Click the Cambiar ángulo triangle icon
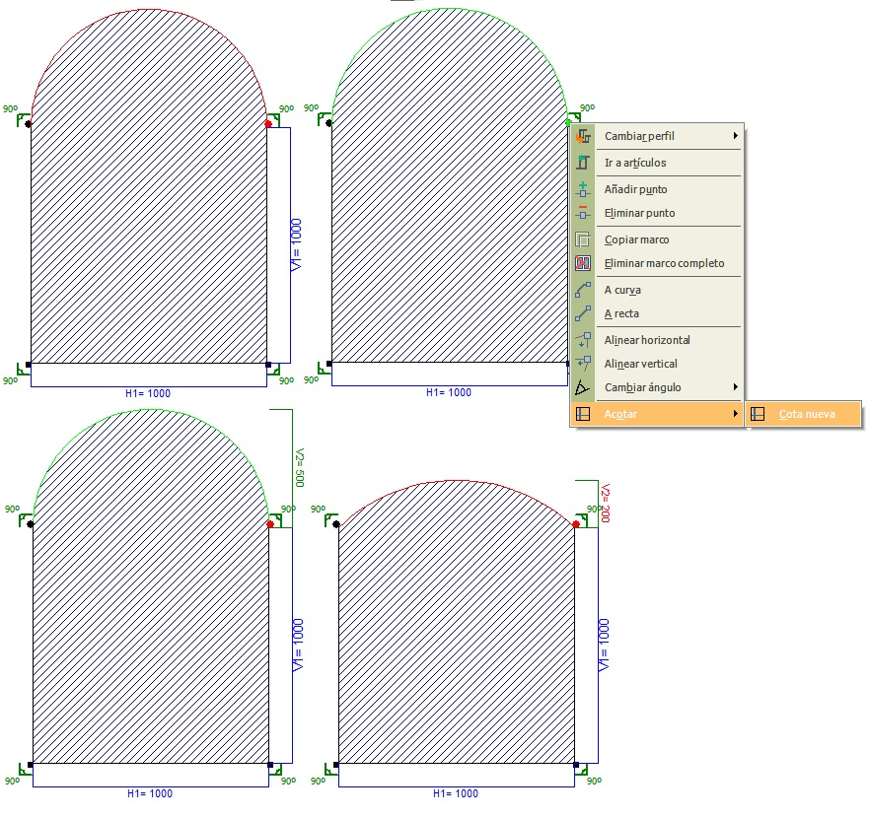Image resolution: width=870 pixels, height=818 pixels. point(583,387)
